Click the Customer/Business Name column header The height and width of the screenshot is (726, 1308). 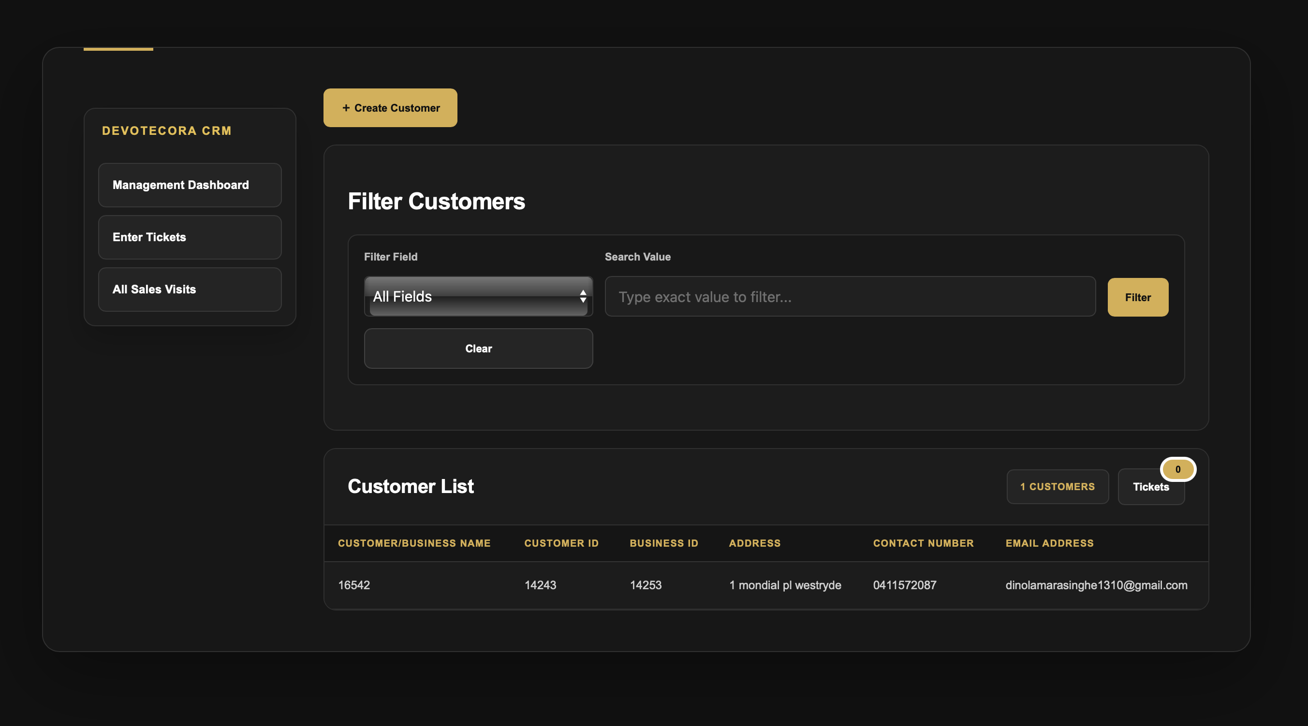tap(414, 543)
